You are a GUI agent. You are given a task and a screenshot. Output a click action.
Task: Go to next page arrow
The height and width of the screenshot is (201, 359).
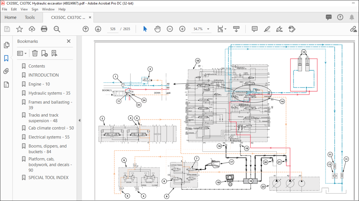click(98, 29)
